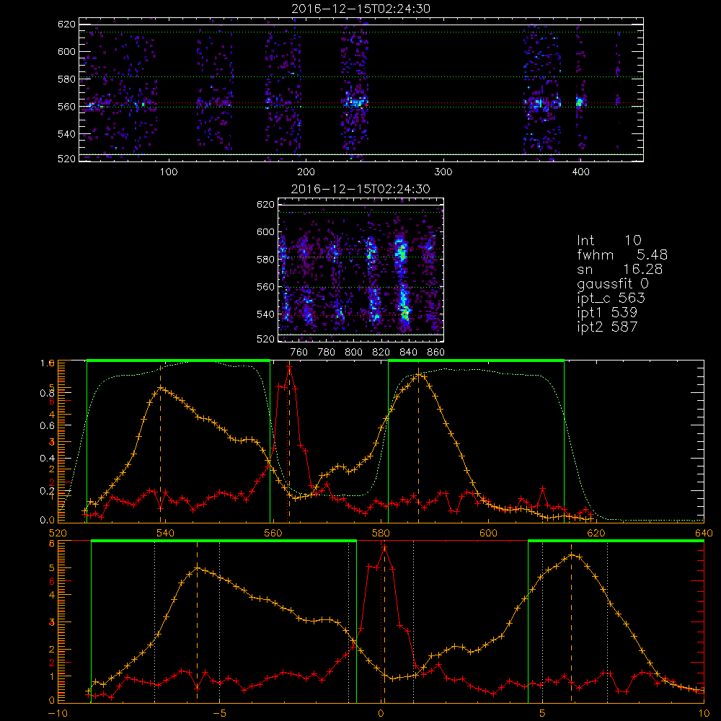Screen dimensions: 721x721
Task: Select the 'fwhm 5.48' readout text
Action: [622, 255]
